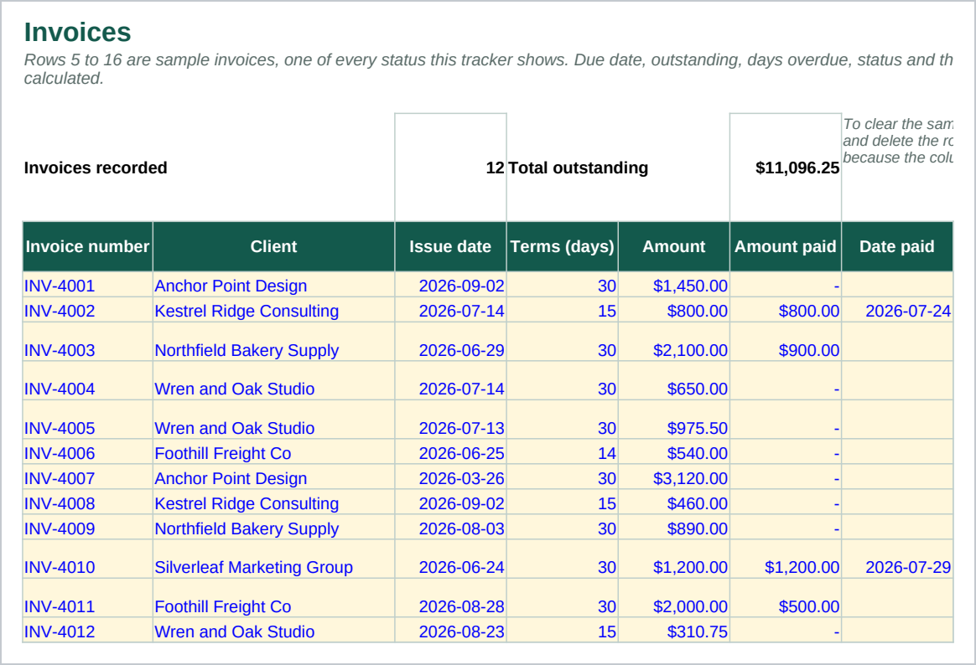
Task: Select amount $540.00
Action: coord(674,451)
